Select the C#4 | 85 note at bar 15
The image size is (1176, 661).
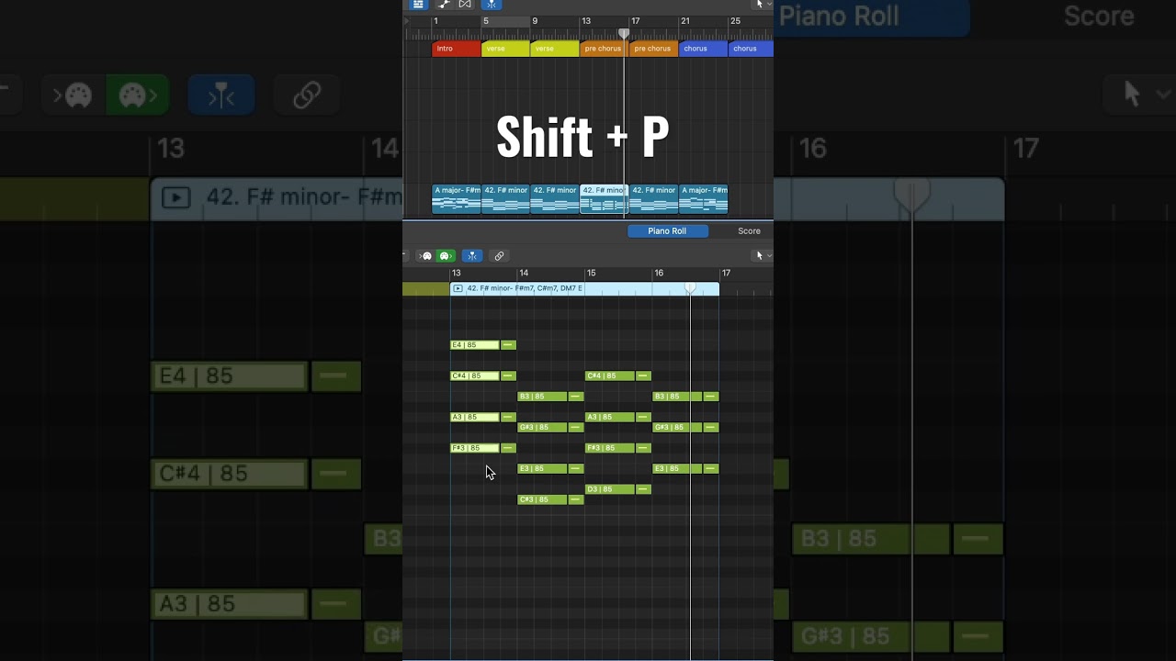point(610,375)
